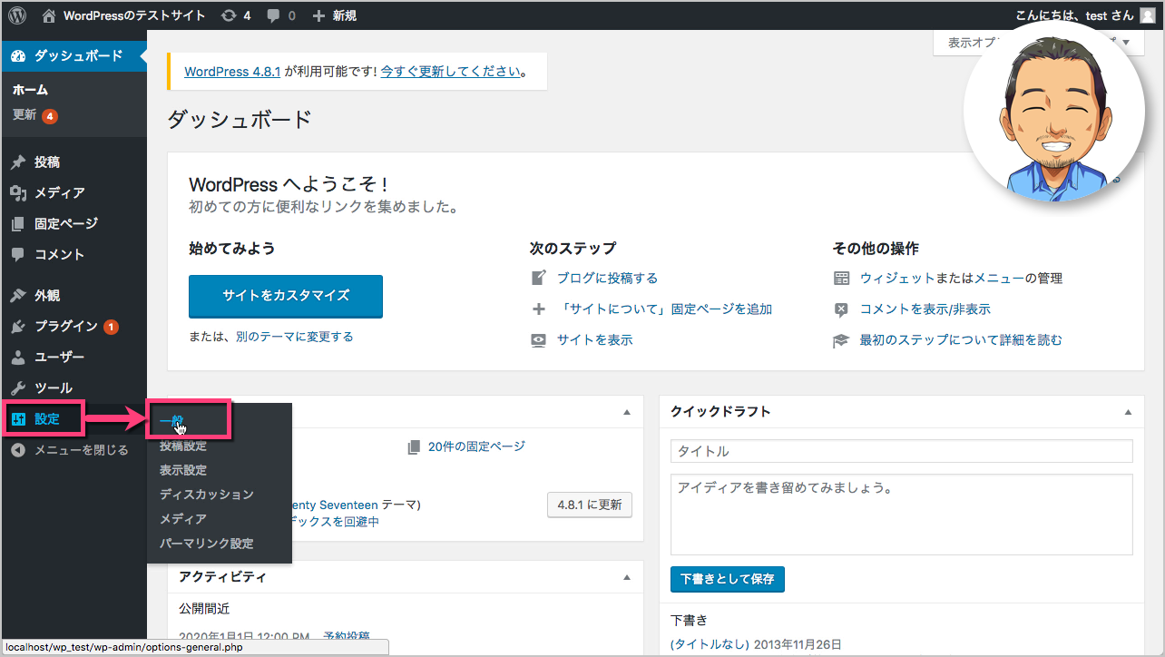Open the 20件の固定ページ link
This screenshot has height=657, width=1165.
tap(476, 446)
